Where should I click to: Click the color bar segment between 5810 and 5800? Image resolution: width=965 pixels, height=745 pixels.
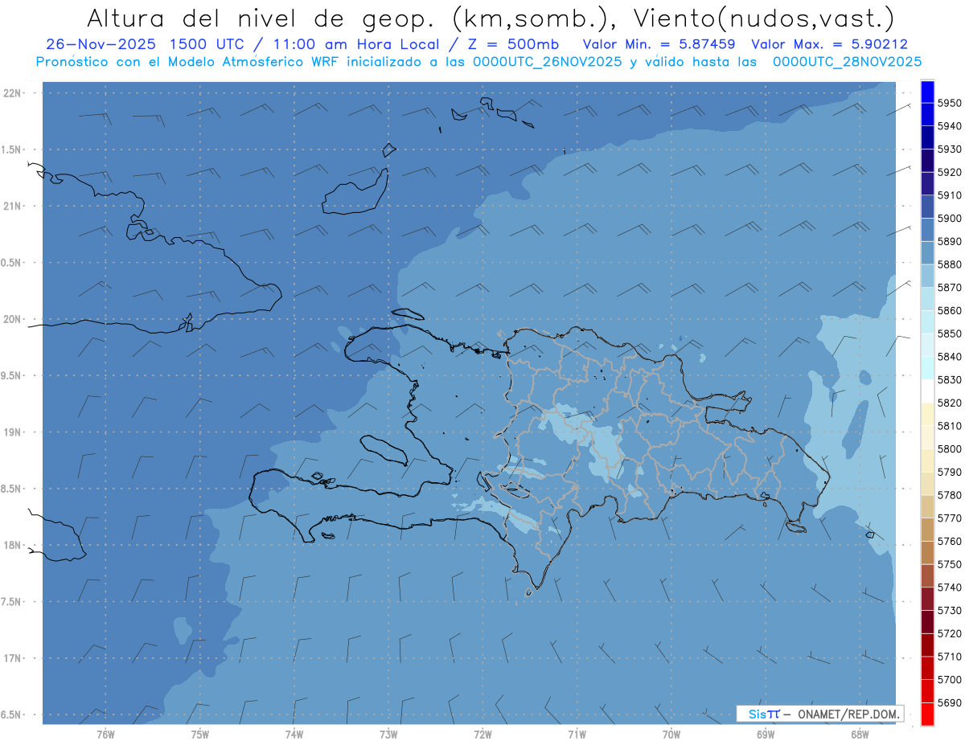pos(926,437)
